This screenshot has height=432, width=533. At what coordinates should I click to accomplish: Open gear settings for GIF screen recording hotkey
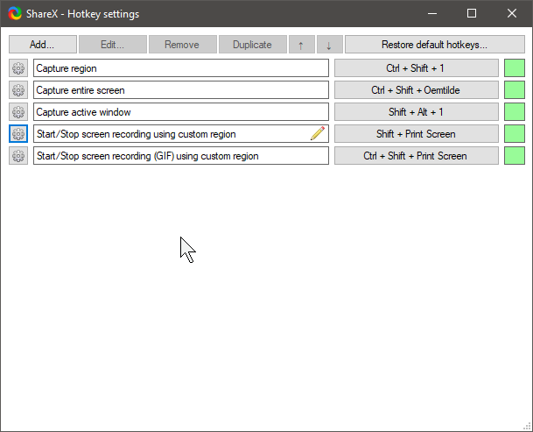click(18, 156)
